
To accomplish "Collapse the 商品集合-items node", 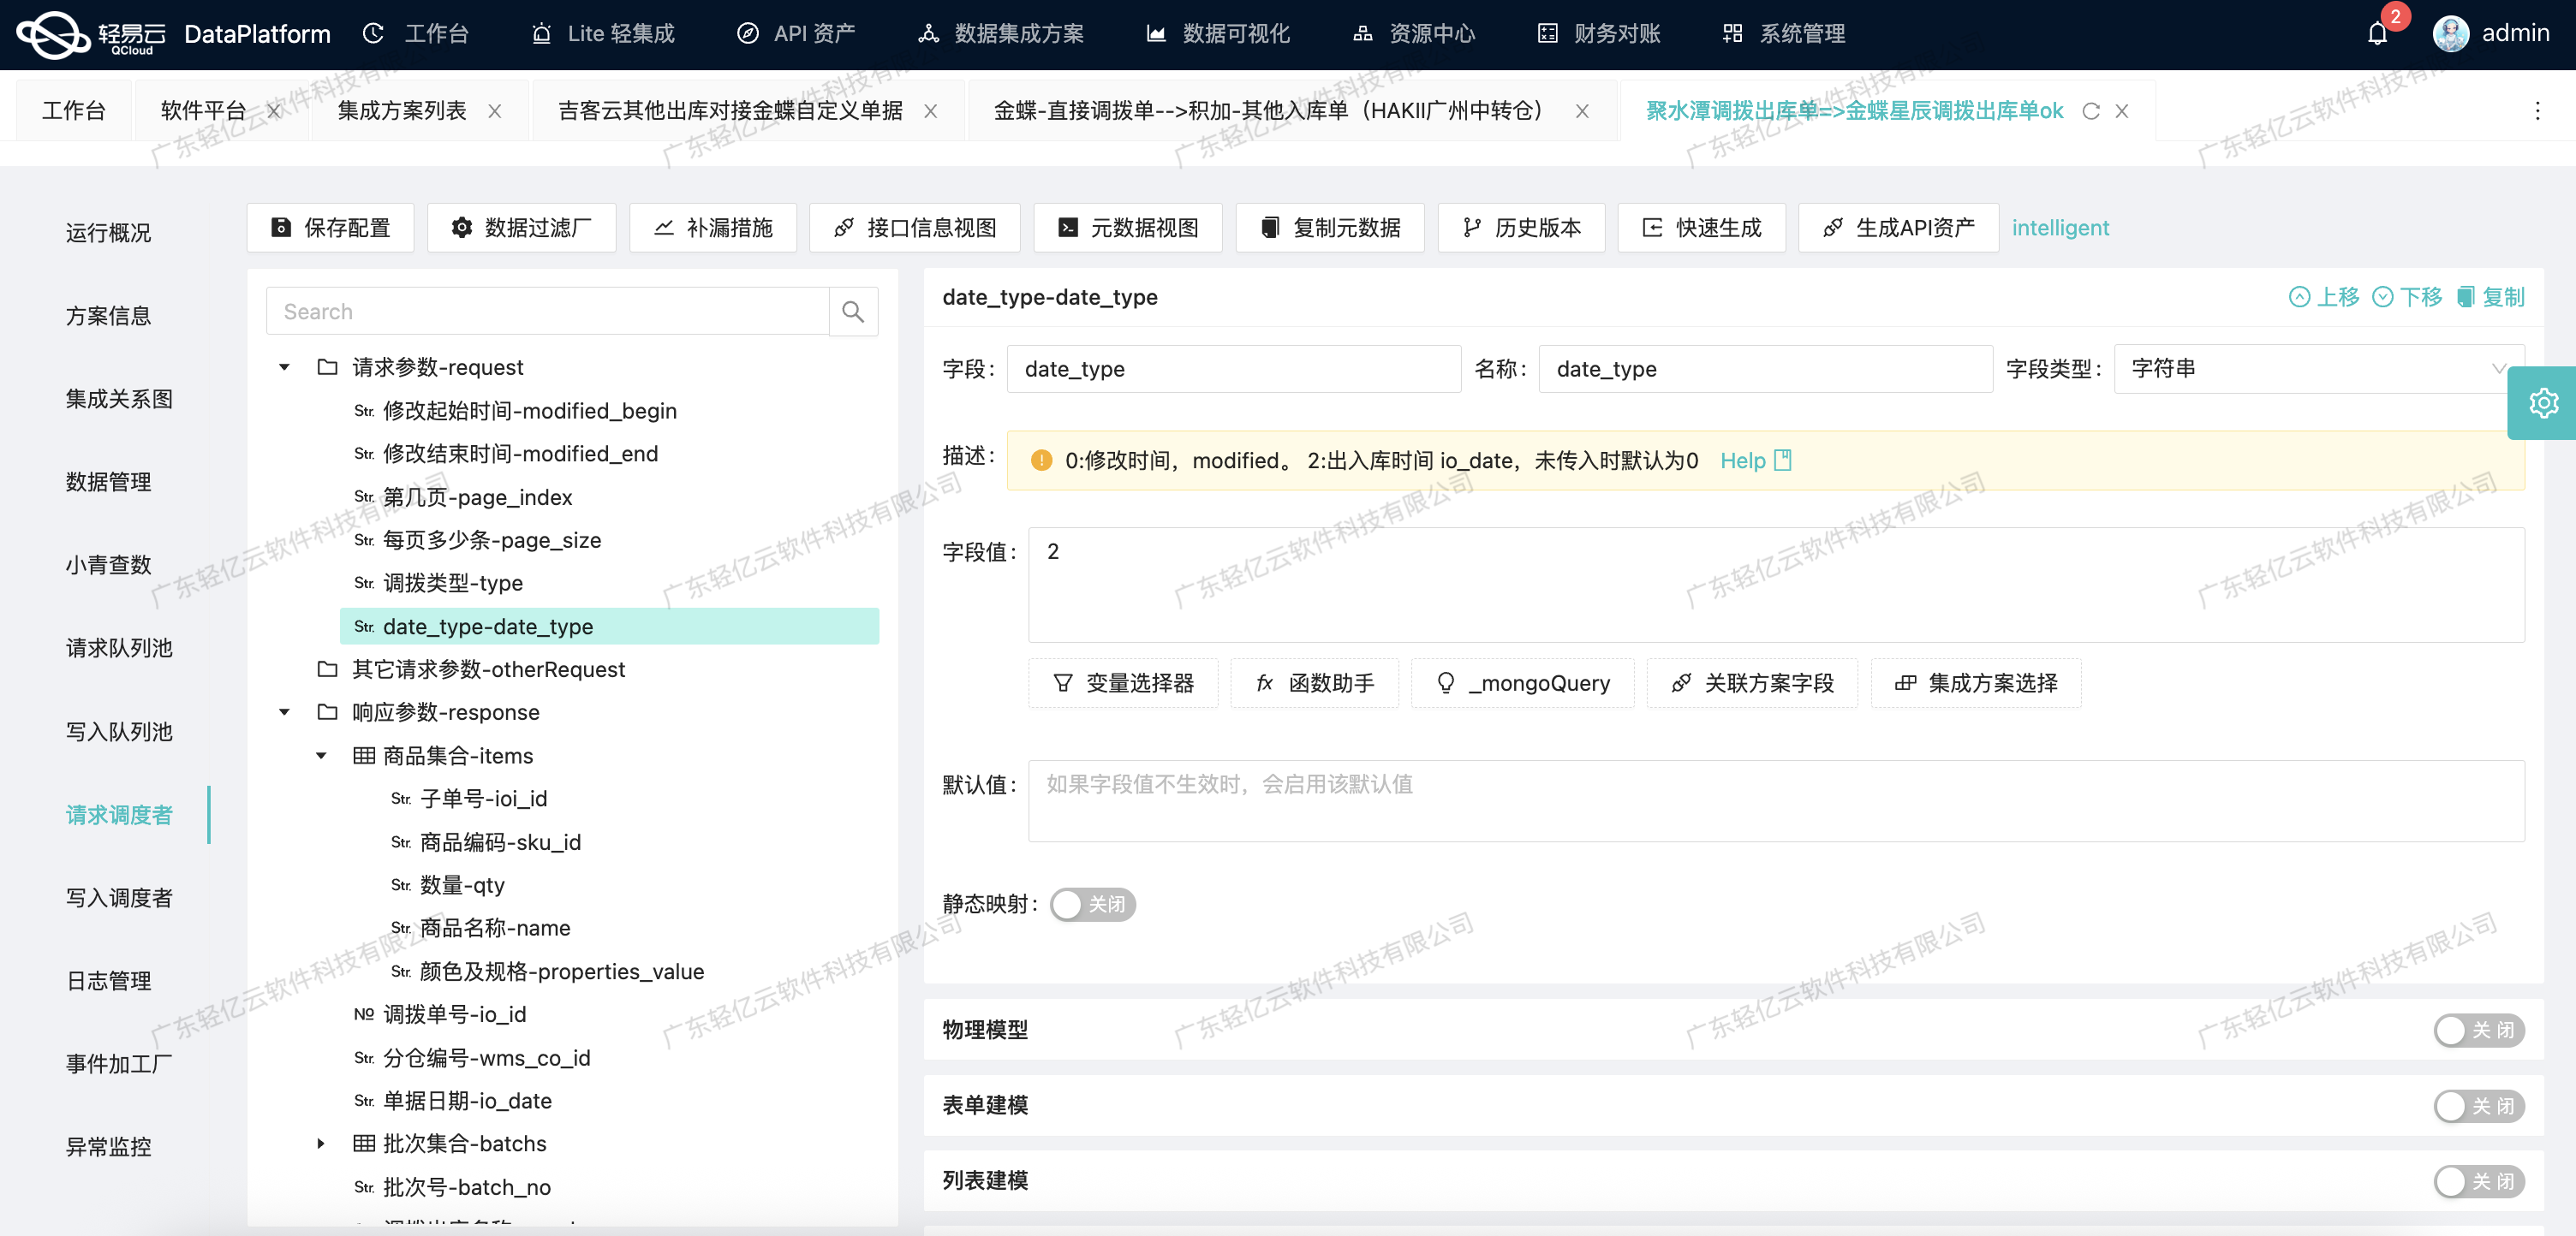I will coord(321,757).
